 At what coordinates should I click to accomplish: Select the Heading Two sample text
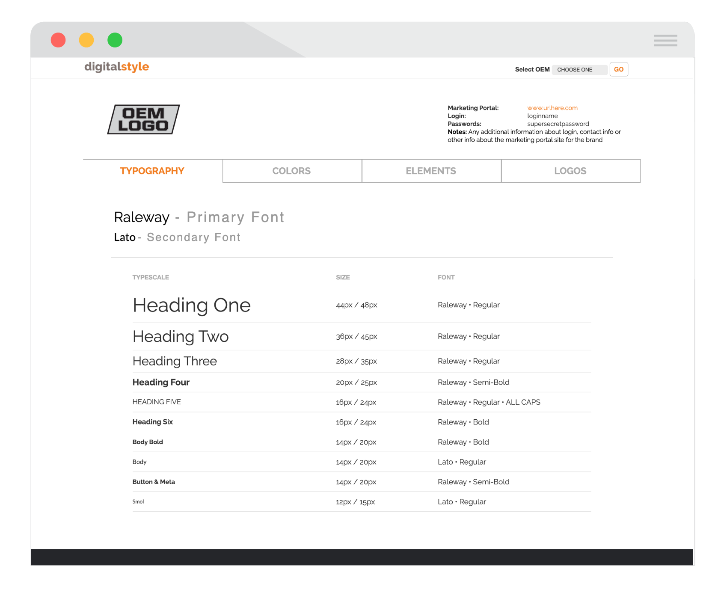pos(181,337)
